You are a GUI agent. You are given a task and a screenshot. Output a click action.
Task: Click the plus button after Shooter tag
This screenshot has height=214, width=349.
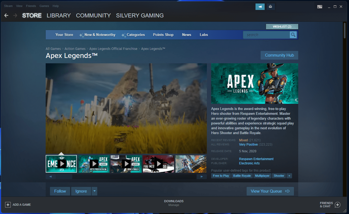[289, 176]
